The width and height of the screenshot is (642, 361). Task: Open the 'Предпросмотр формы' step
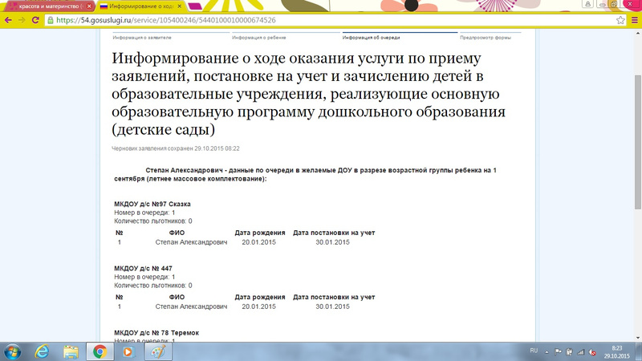[486, 38]
